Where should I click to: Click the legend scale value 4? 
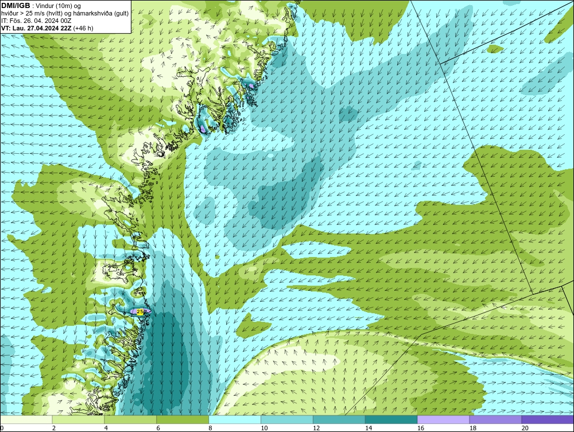pyautogui.click(x=106, y=428)
